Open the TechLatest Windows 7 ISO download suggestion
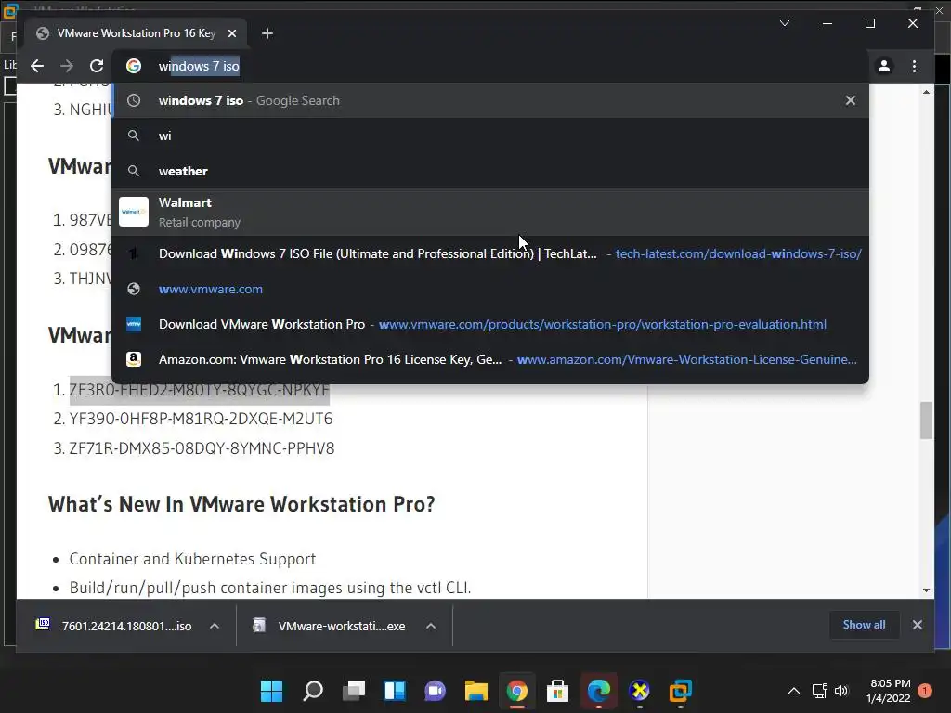The height and width of the screenshot is (713, 951). (x=490, y=254)
